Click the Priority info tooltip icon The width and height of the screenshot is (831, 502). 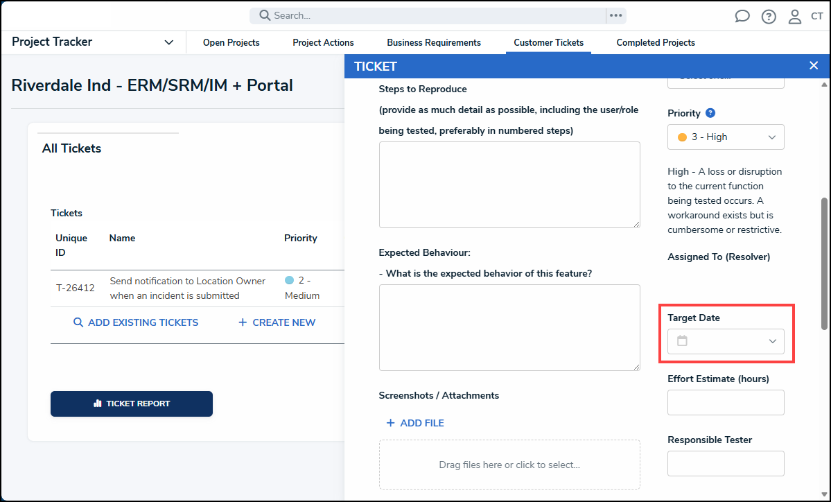coord(710,113)
